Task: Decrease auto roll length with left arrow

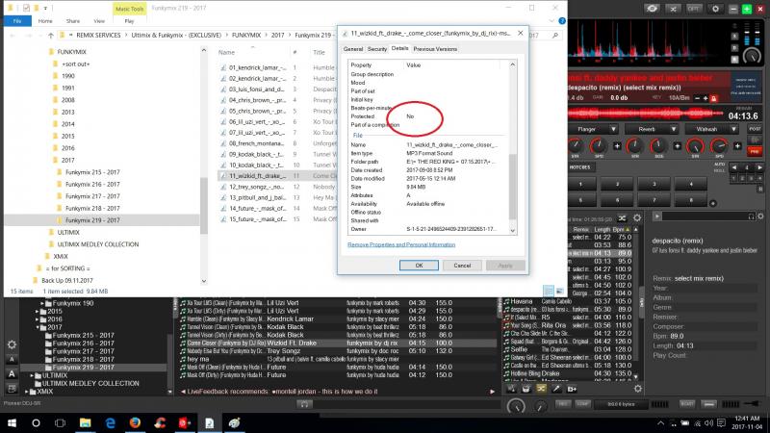Action: [x=734, y=167]
